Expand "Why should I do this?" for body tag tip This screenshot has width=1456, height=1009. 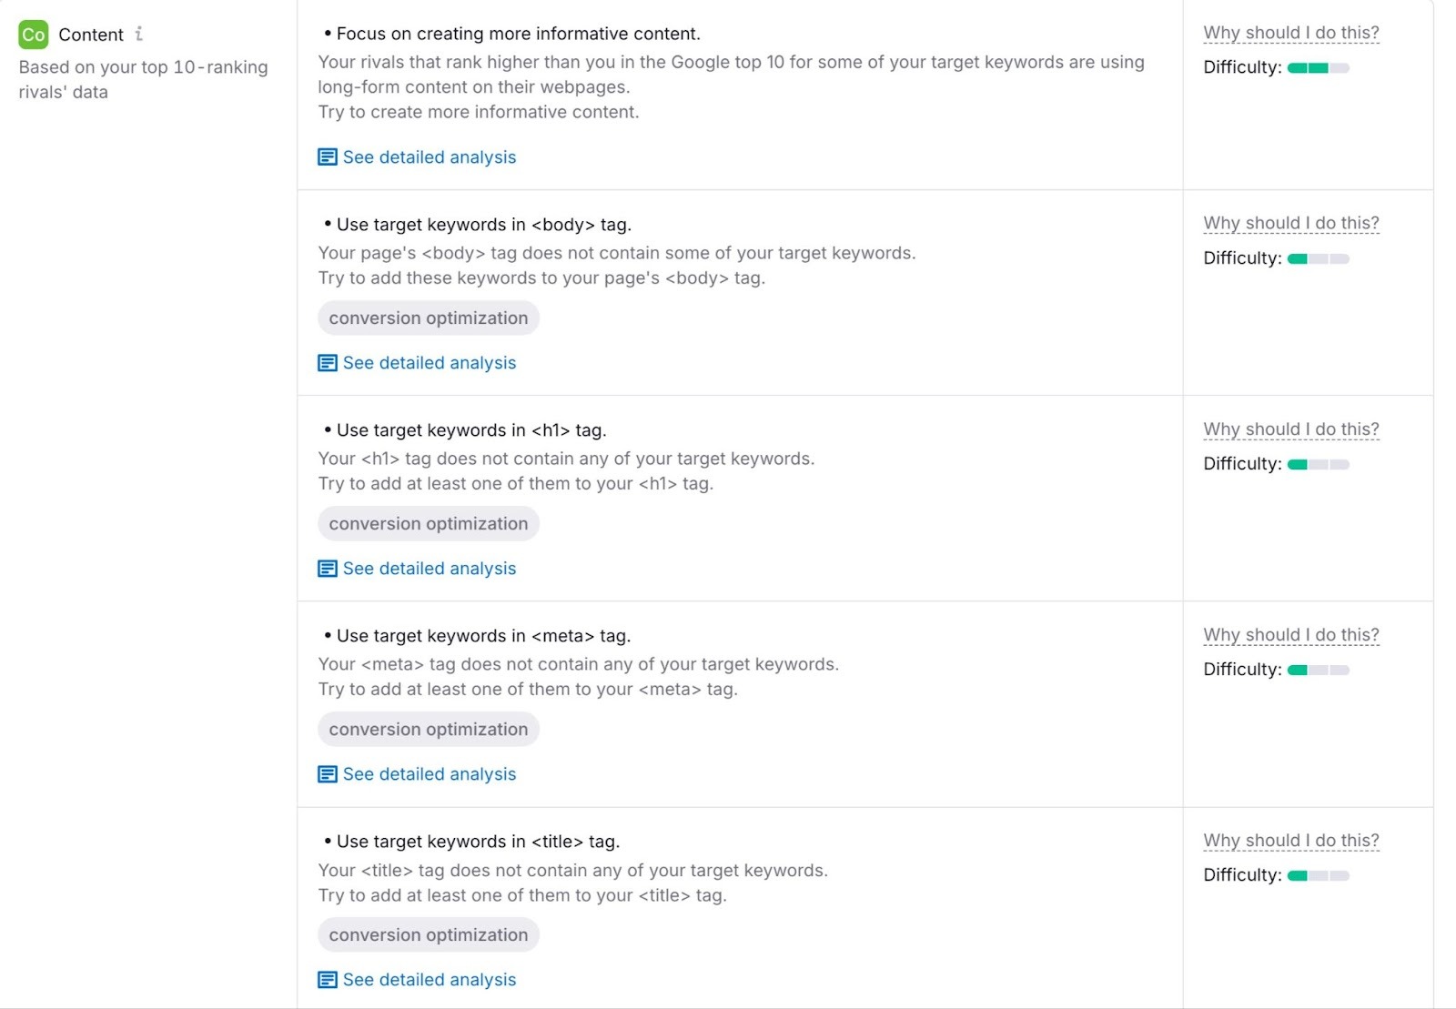coord(1290,222)
